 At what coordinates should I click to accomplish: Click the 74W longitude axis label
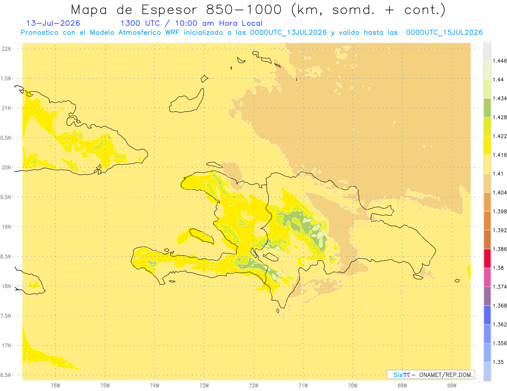click(x=155, y=386)
